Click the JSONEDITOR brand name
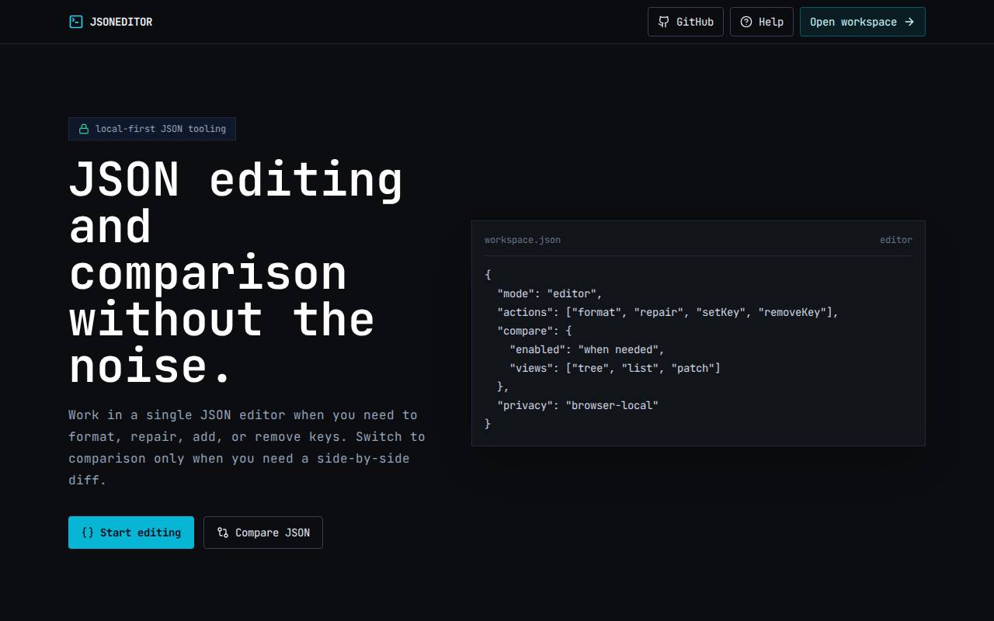 click(121, 22)
